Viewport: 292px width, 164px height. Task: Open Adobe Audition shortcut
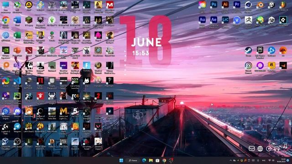click(202, 20)
